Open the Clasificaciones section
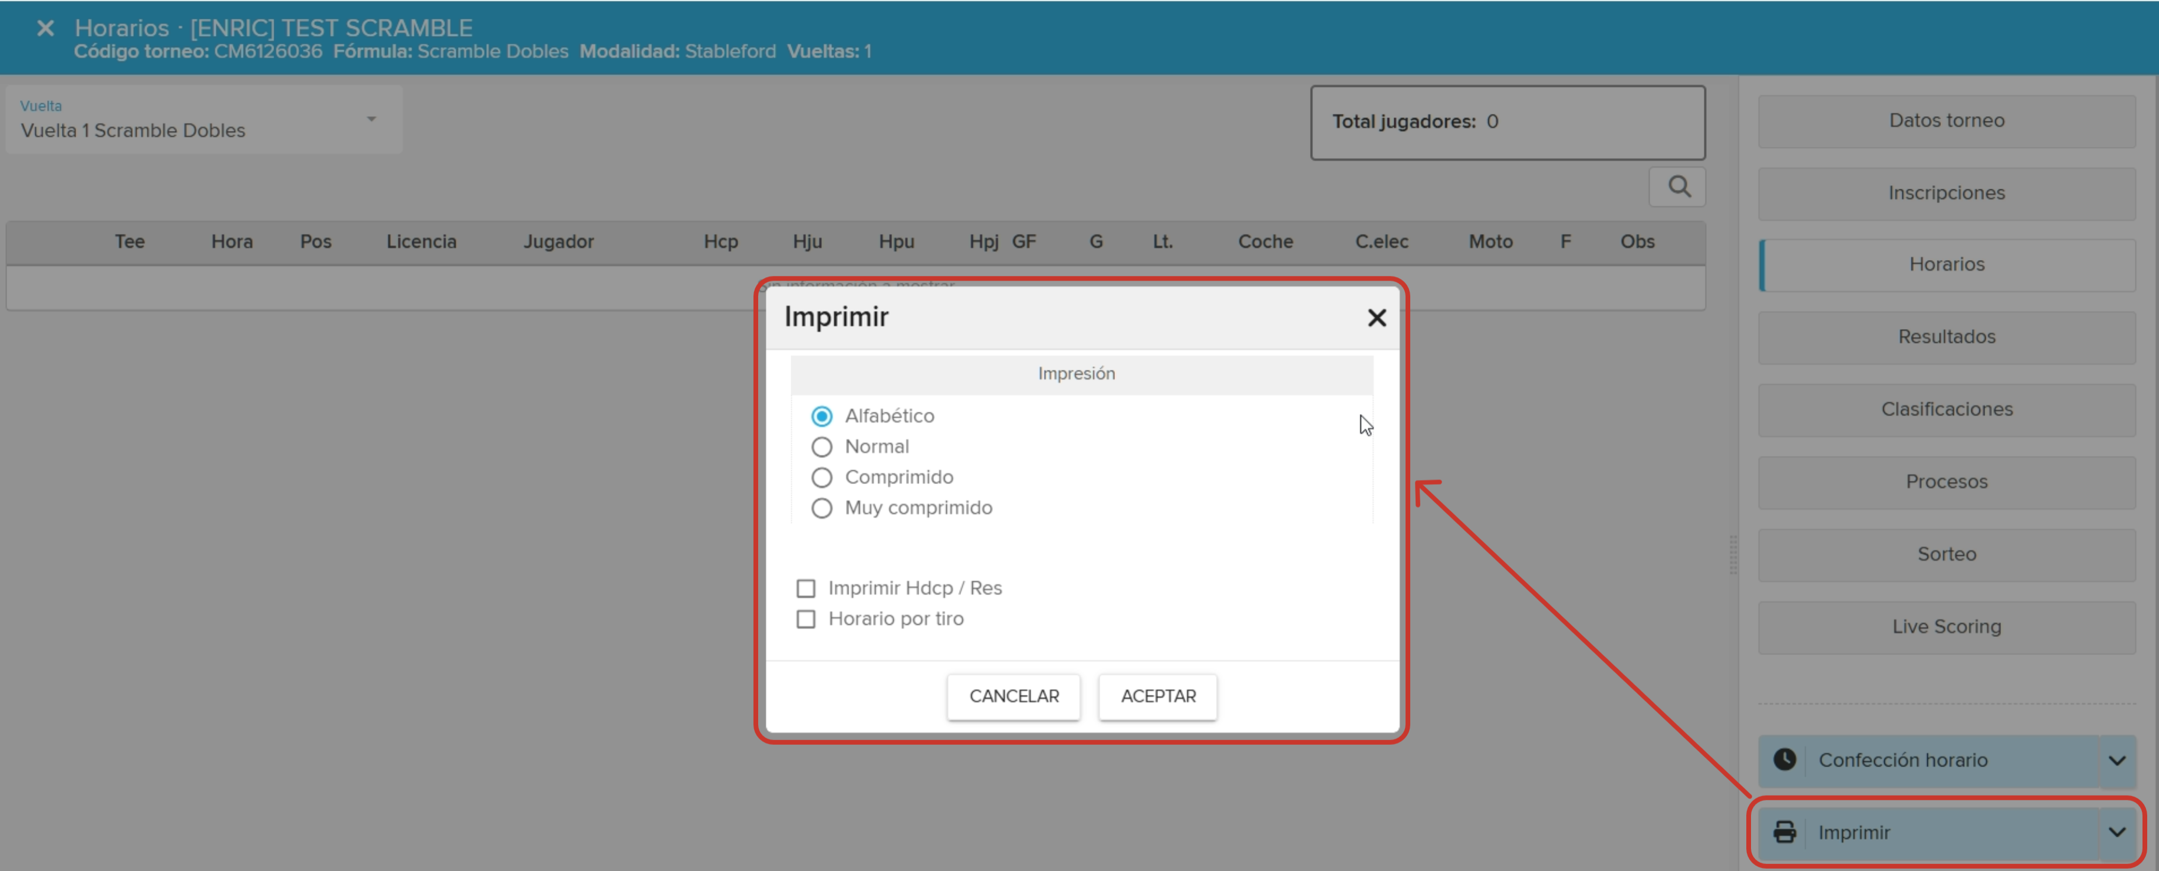The width and height of the screenshot is (2159, 871). coord(1946,410)
